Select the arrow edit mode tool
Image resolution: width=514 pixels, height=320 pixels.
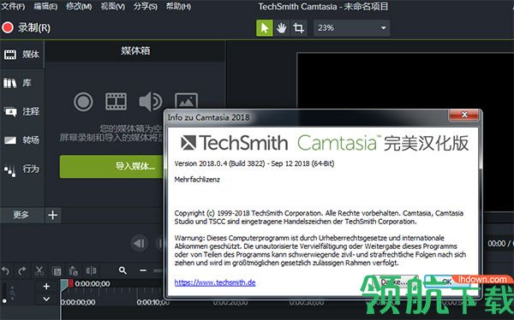[x=264, y=28]
